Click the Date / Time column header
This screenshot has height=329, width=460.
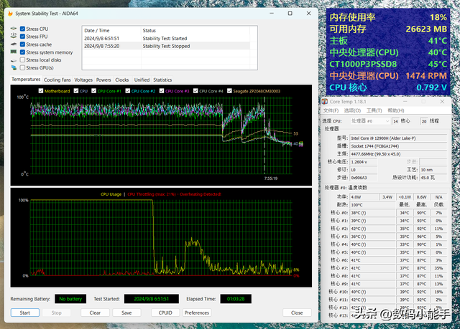click(x=111, y=30)
